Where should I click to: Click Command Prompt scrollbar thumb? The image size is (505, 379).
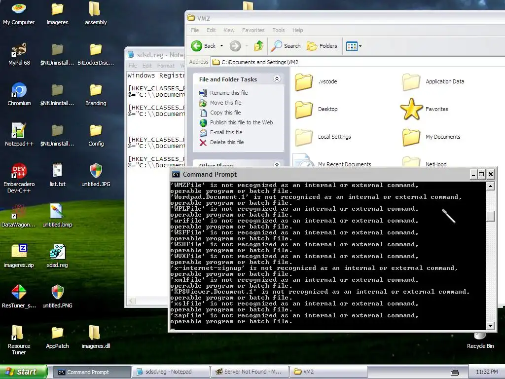click(x=490, y=216)
